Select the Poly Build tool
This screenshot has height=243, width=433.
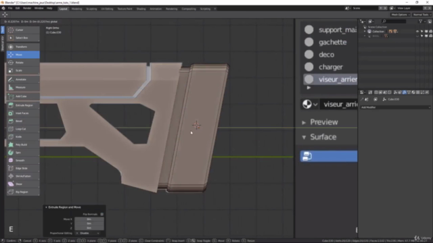[23, 144]
